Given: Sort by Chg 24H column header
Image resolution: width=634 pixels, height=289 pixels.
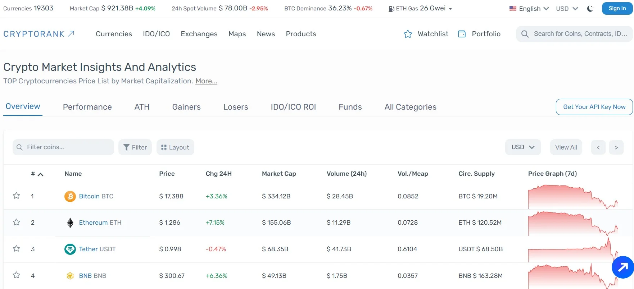Looking at the screenshot, I should pyautogui.click(x=218, y=174).
